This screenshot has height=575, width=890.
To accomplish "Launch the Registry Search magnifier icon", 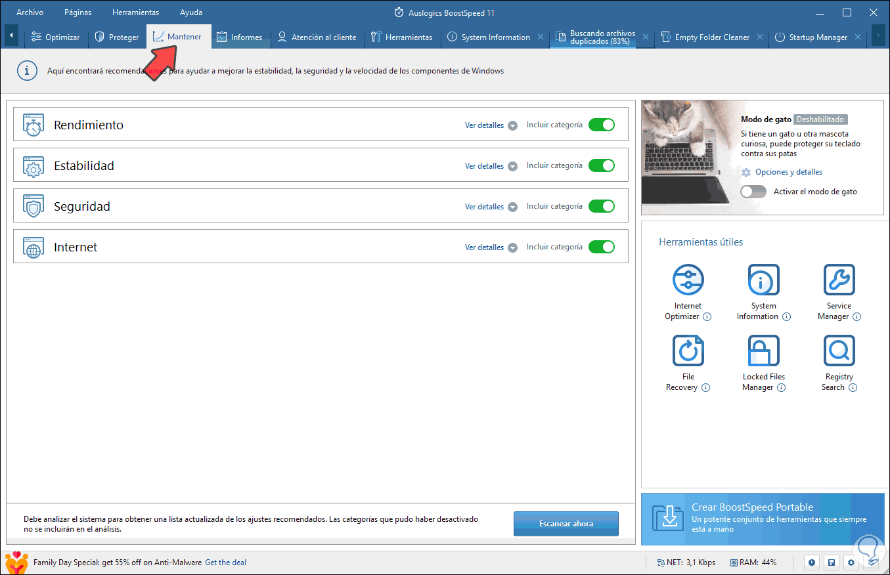I will pyautogui.click(x=839, y=351).
